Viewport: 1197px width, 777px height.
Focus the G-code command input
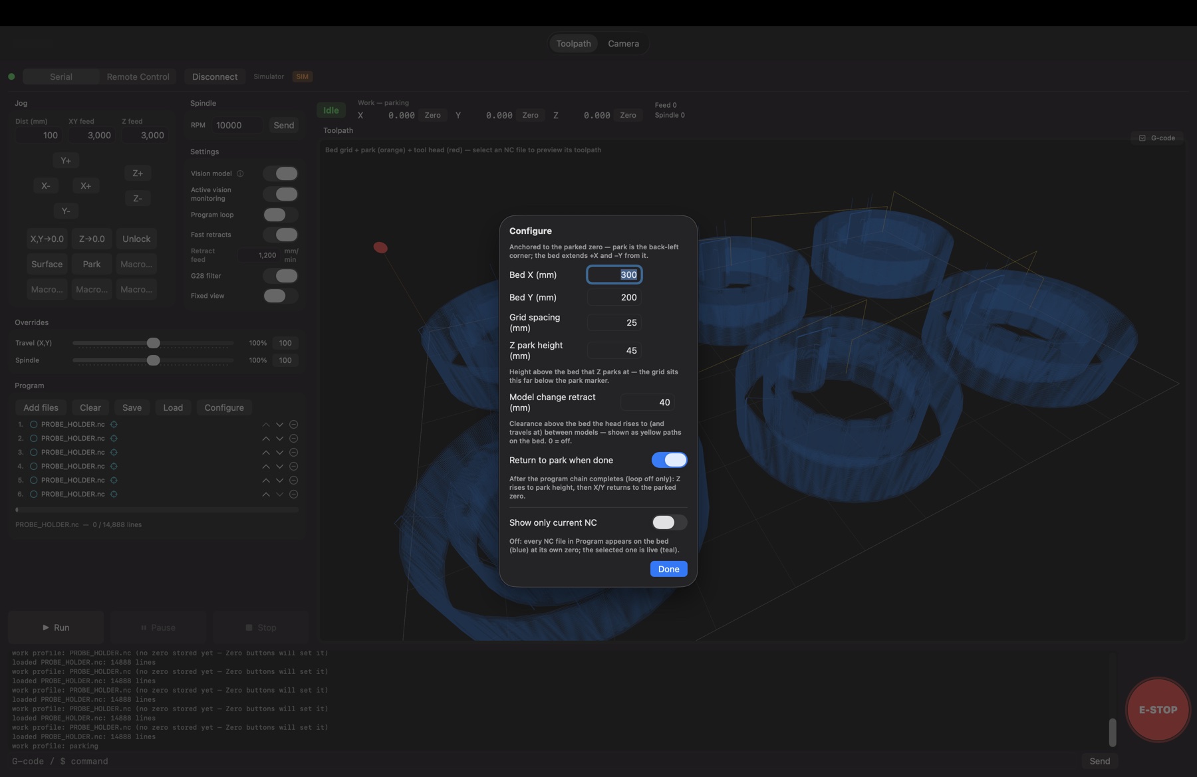click(x=542, y=761)
